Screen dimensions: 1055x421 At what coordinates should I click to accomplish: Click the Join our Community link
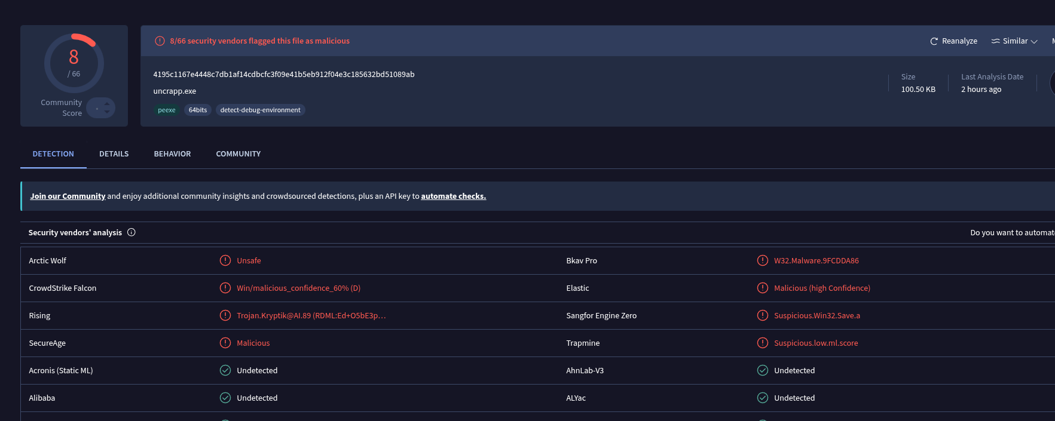pos(68,196)
